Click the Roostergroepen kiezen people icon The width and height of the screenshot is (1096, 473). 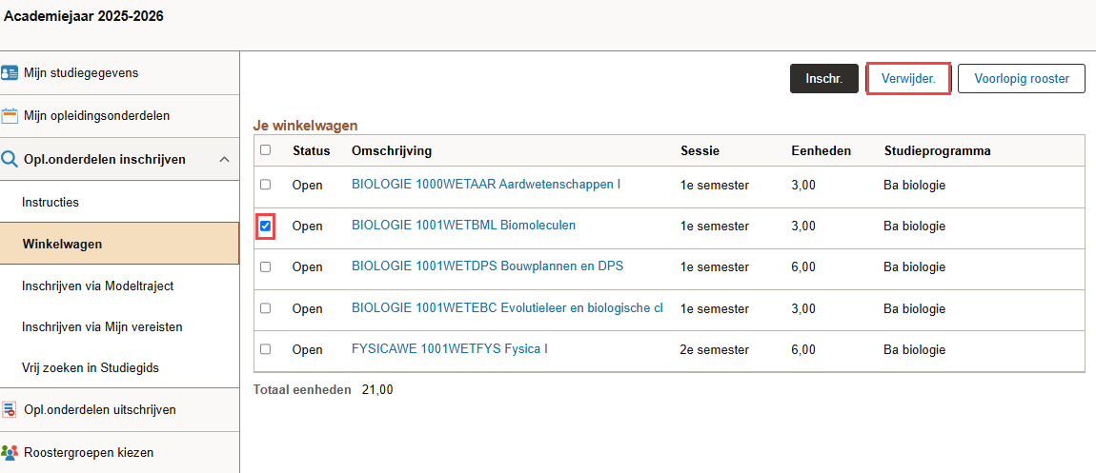tap(10, 452)
